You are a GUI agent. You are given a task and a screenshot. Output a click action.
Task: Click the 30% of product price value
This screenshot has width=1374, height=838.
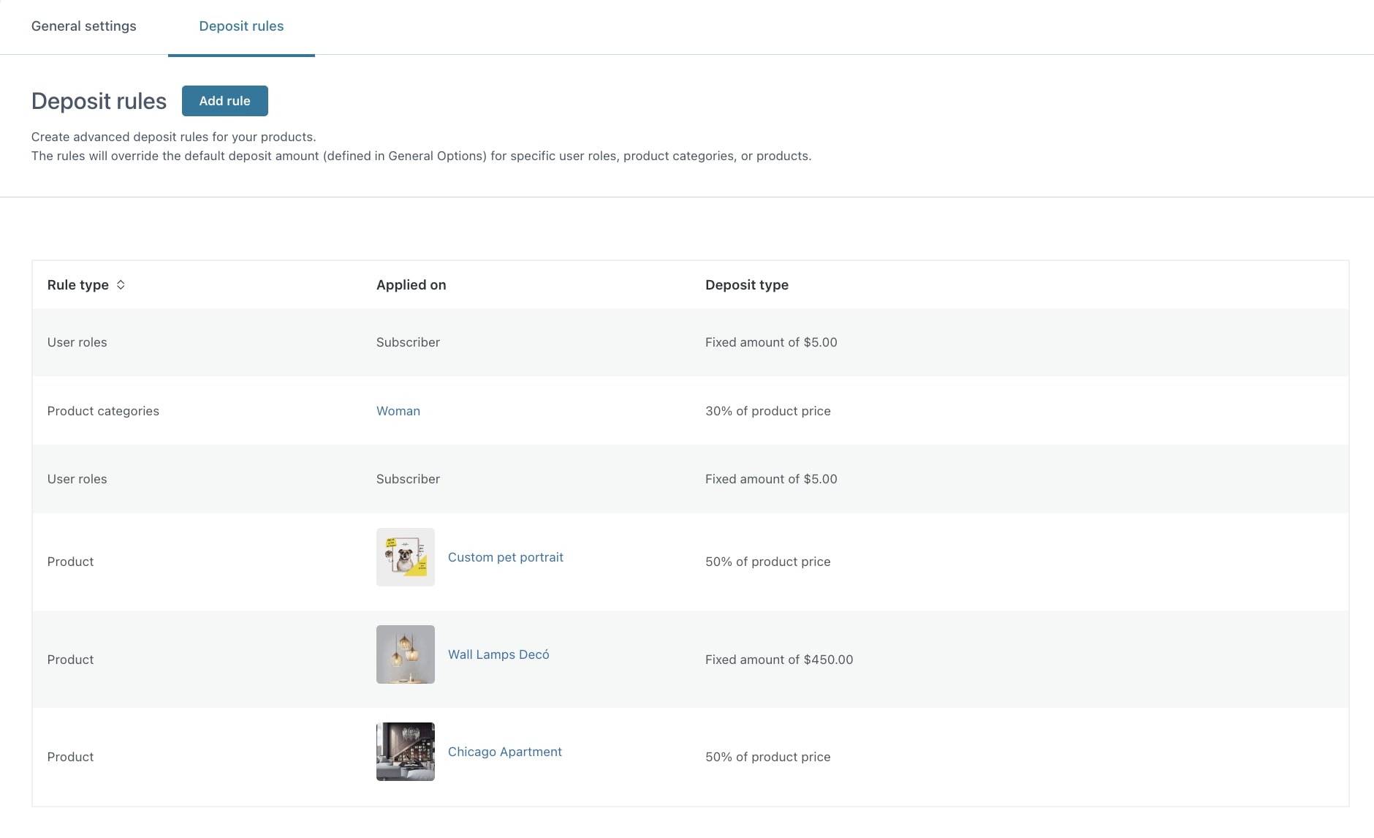[x=767, y=411]
